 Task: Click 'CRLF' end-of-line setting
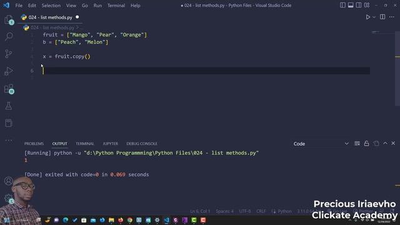click(261, 211)
